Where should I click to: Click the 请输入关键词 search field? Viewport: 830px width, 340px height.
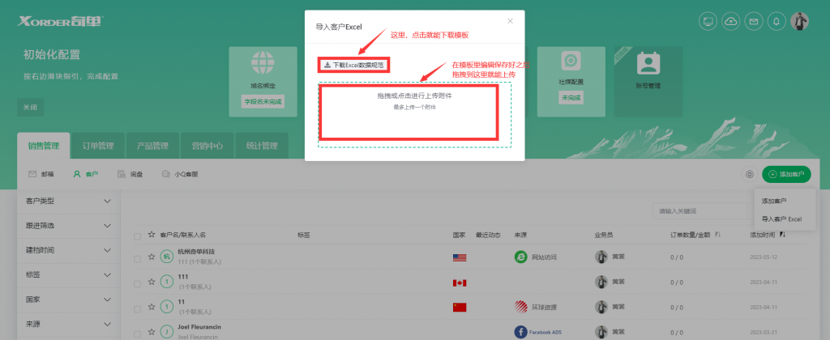[x=700, y=211]
